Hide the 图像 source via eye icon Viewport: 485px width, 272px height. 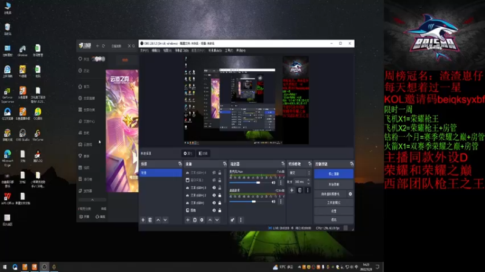[x=214, y=210]
